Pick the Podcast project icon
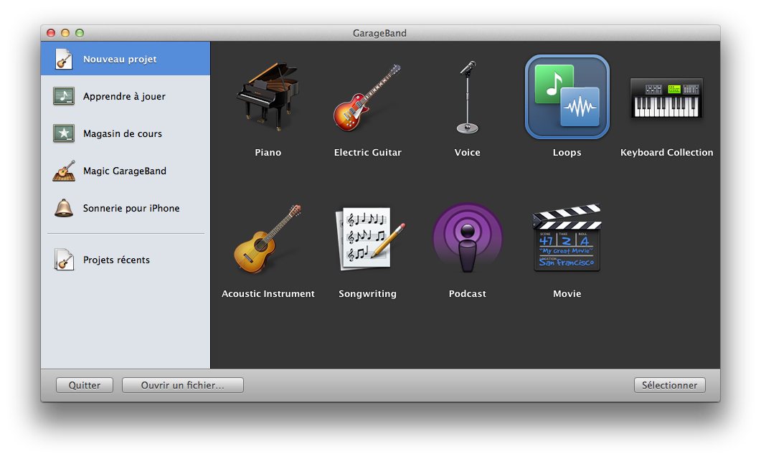The height and width of the screenshot is (459, 761). click(x=467, y=238)
